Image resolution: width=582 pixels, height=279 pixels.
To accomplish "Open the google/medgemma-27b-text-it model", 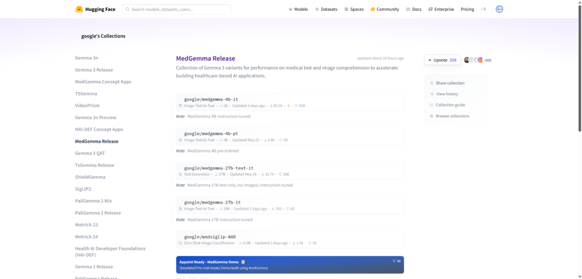I will click(219, 168).
